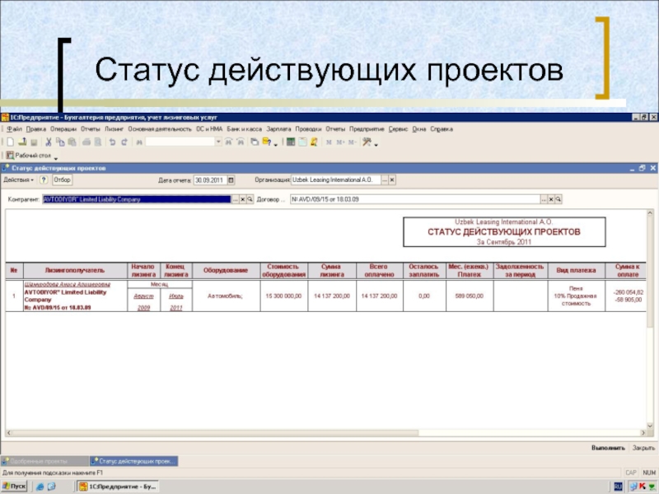Open the Действия dropdown menu
Viewport: 659px width, 494px height.
click(x=18, y=179)
